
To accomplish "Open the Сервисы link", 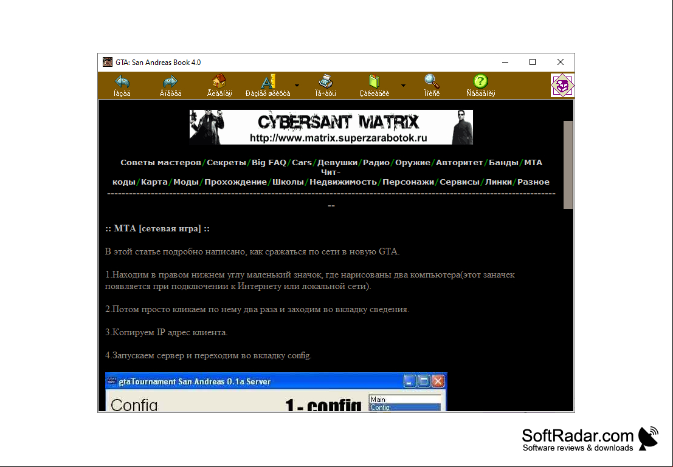I will 459,182.
